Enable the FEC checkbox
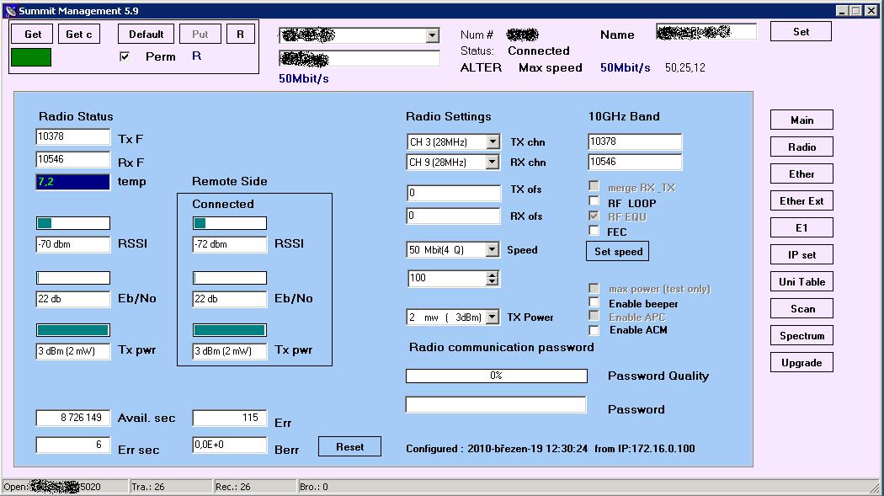Viewport: 884px width, 496px height. [x=594, y=230]
